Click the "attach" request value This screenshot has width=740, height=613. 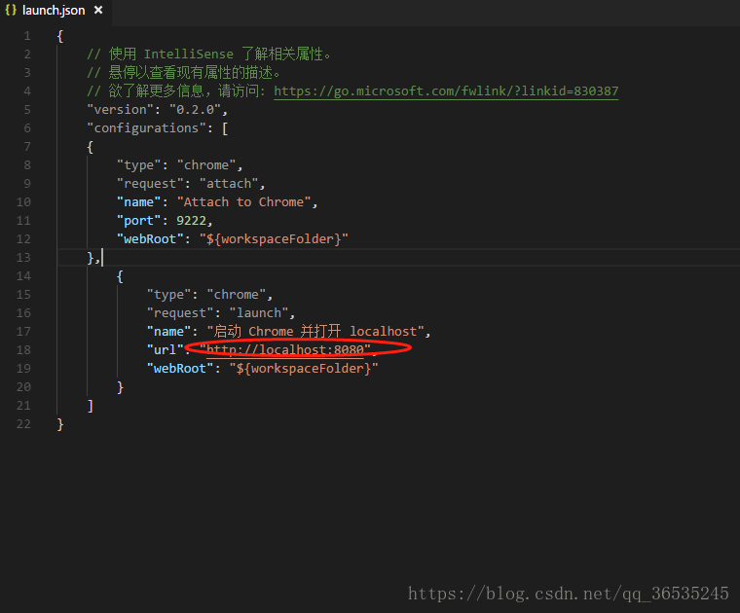pos(229,184)
